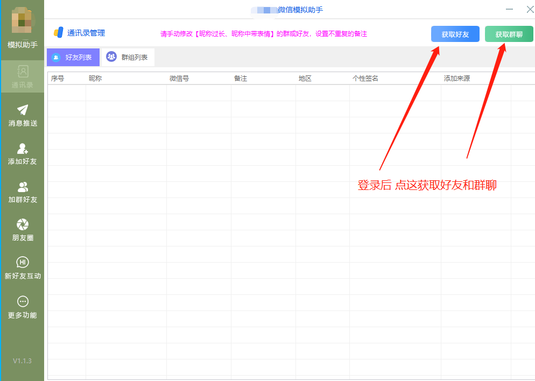Viewport: 535px width, 381px height.
Task: Open 更多功能 more functions menu
Action: tap(23, 307)
